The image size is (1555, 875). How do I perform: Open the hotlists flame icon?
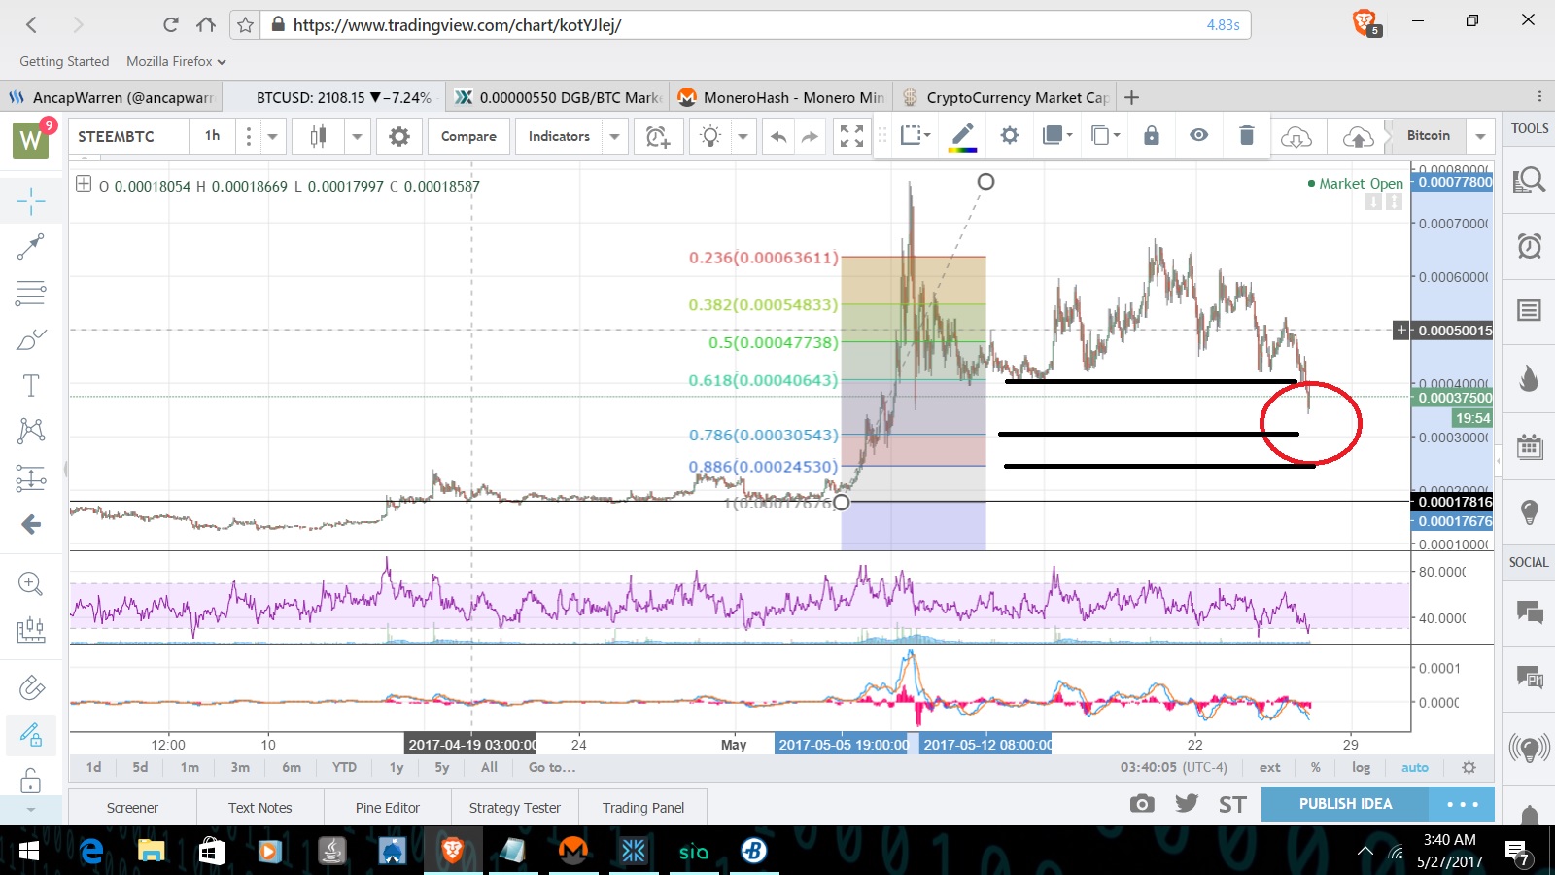point(1529,378)
